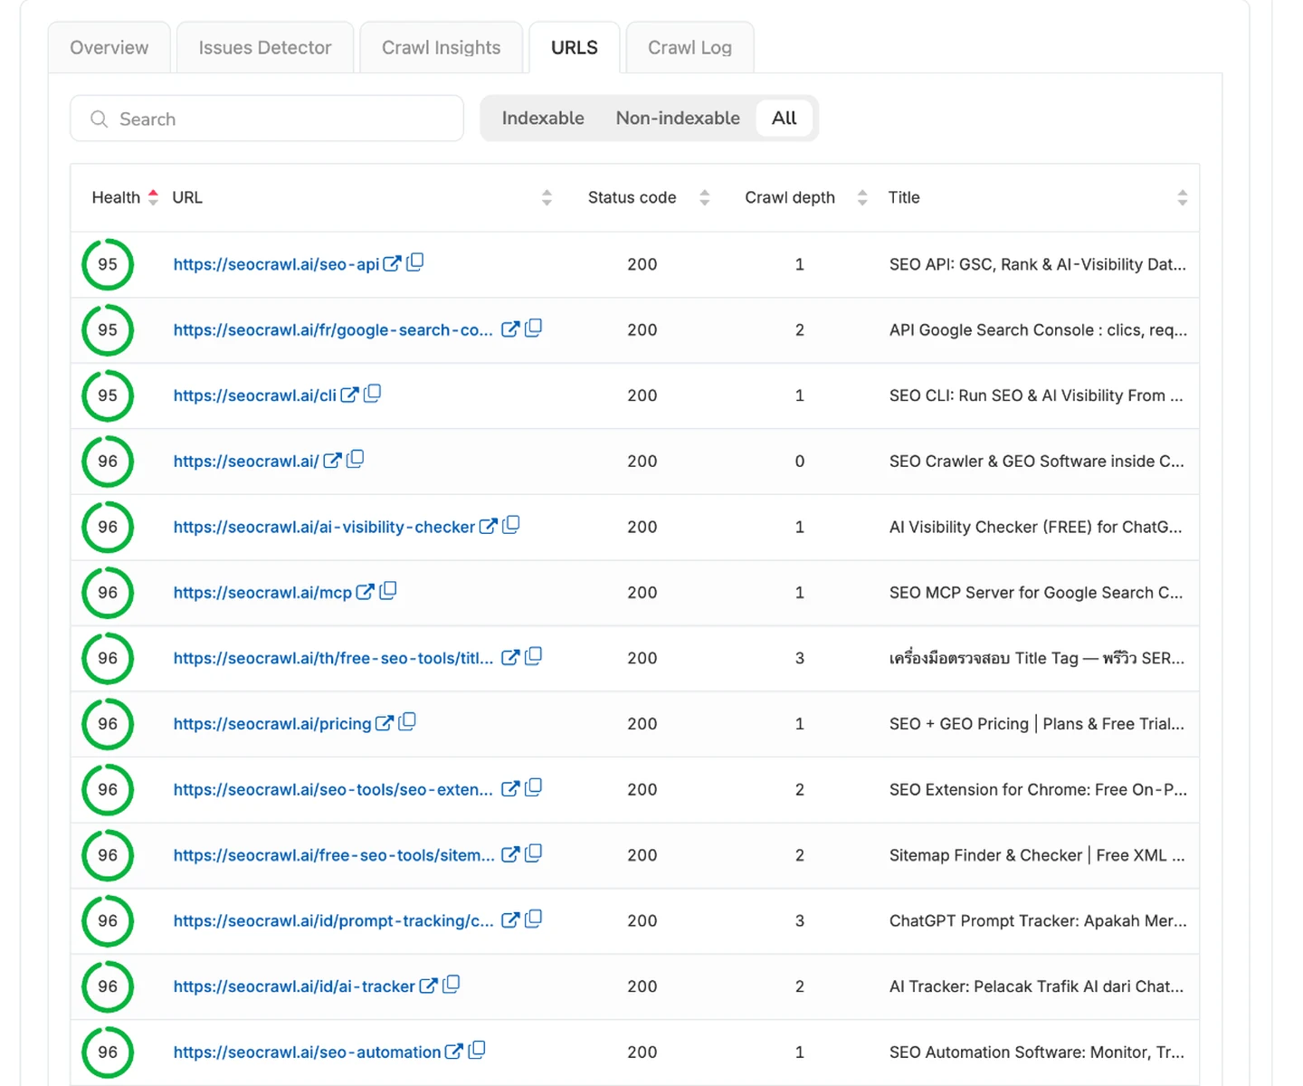Switch to the Overview tab

[x=109, y=48]
